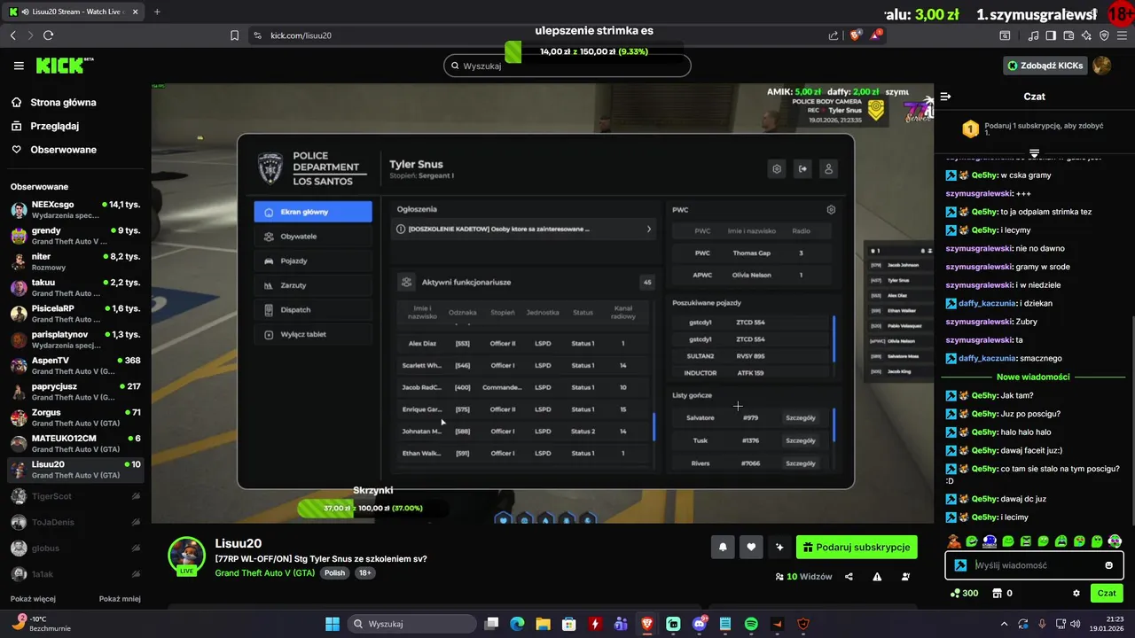Open NEEXcsgo channel in followed list
1135x638 pixels.
click(75, 210)
